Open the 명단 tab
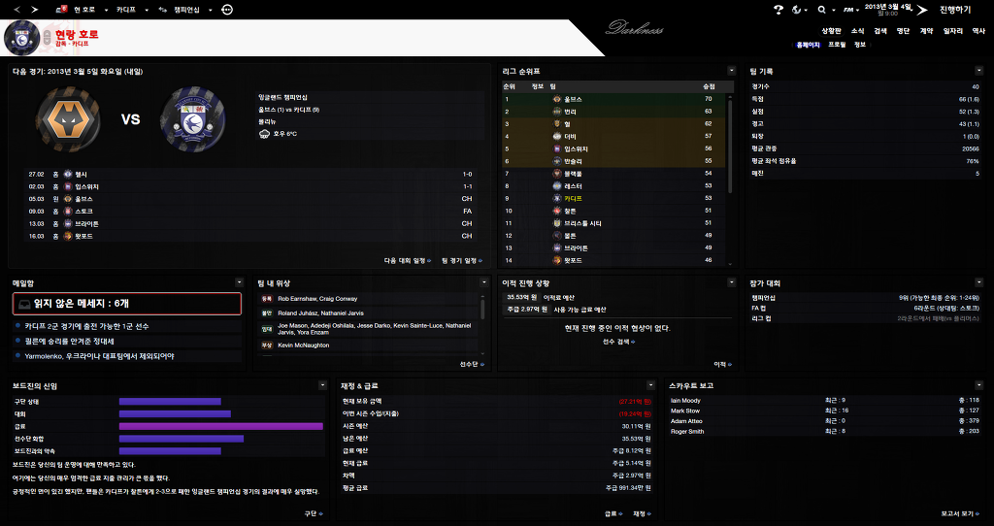Image resolution: width=994 pixels, height=526 pixels. [x=903, y=30]
